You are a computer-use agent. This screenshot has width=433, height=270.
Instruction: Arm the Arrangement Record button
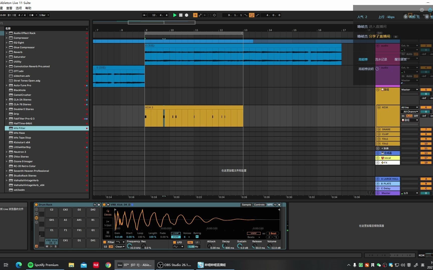[186, 15]
